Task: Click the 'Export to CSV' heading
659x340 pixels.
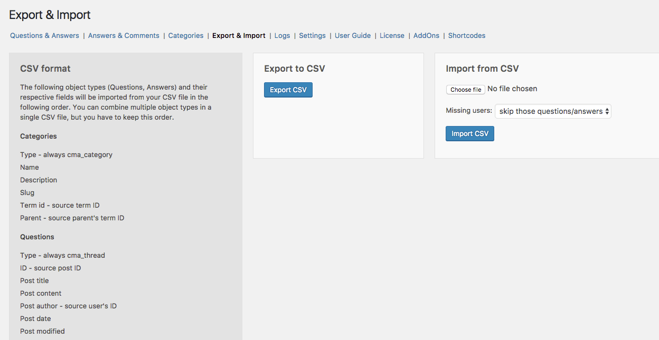Action: point(295,69)
